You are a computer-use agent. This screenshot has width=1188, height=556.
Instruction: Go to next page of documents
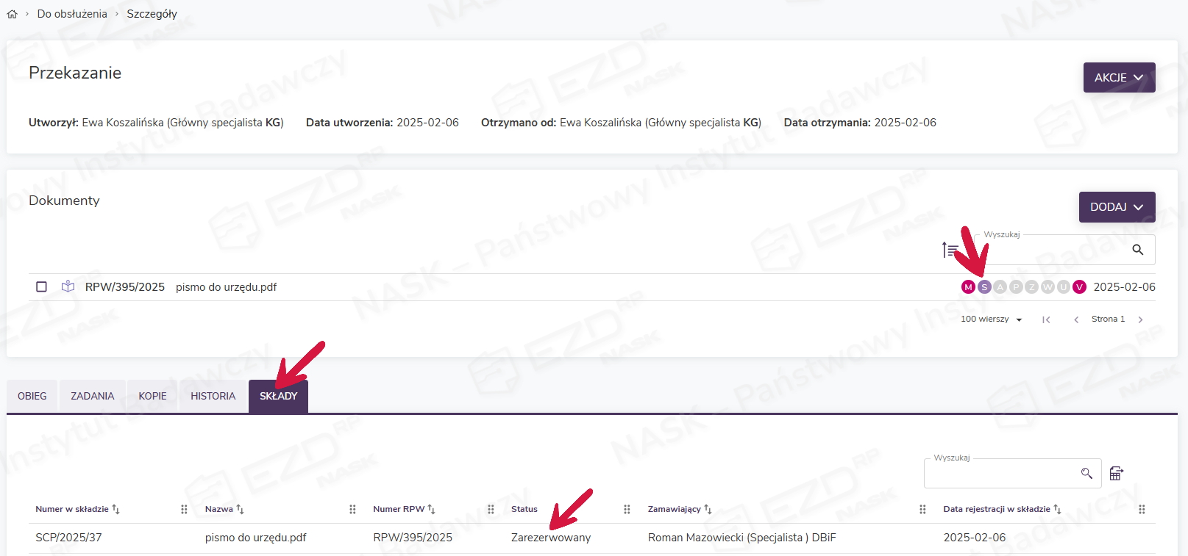(1140, 319)
